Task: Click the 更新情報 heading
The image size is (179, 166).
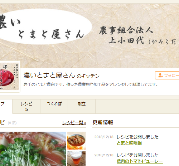Action: (103, 122)
